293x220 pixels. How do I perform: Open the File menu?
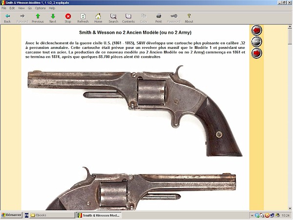4,8
